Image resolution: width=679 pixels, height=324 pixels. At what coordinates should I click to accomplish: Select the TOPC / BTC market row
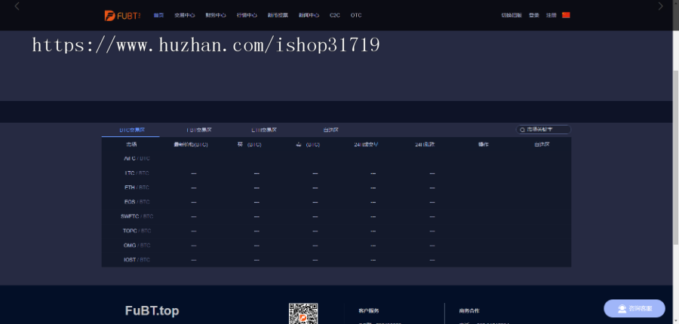point(336,231)
